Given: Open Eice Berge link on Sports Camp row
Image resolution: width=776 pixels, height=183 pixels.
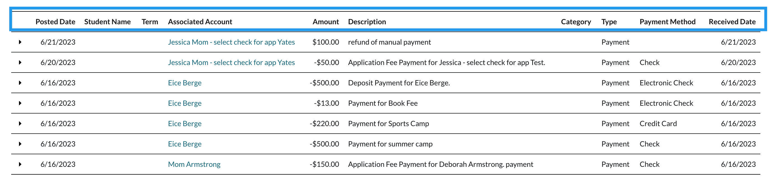Looking at the screenshot, I should (x=185, y=124).
